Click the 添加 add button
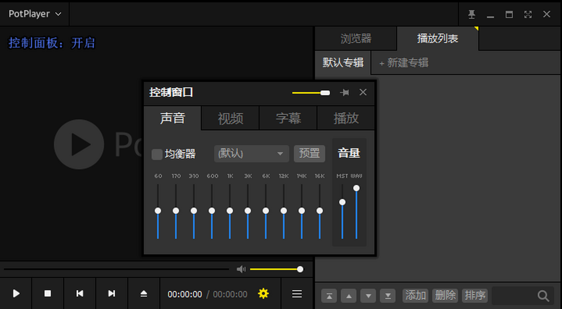The height and width of the screenshot is (309, 562). click(x=415, y=295)
